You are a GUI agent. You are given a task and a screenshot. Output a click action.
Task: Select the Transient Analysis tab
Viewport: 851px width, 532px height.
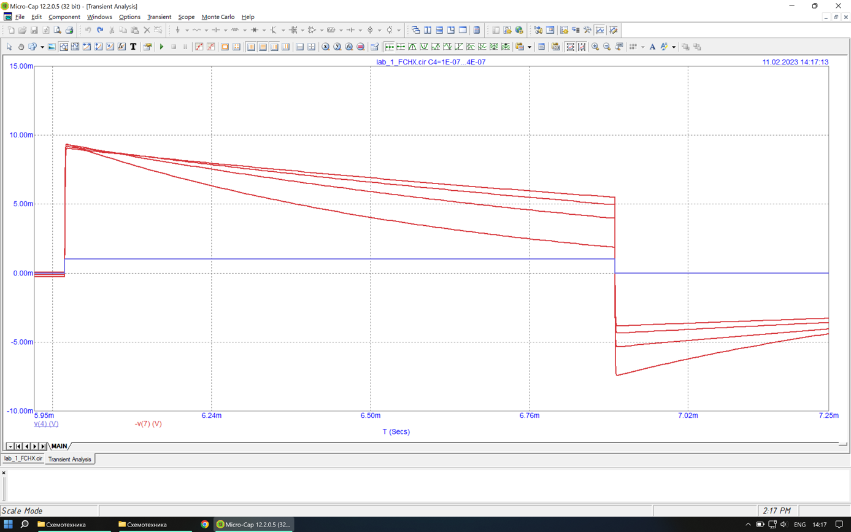[69, 459]
